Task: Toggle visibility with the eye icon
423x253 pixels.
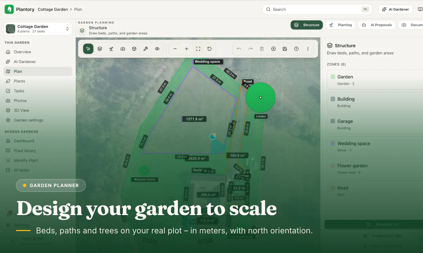Action: (x=157, y=49)
